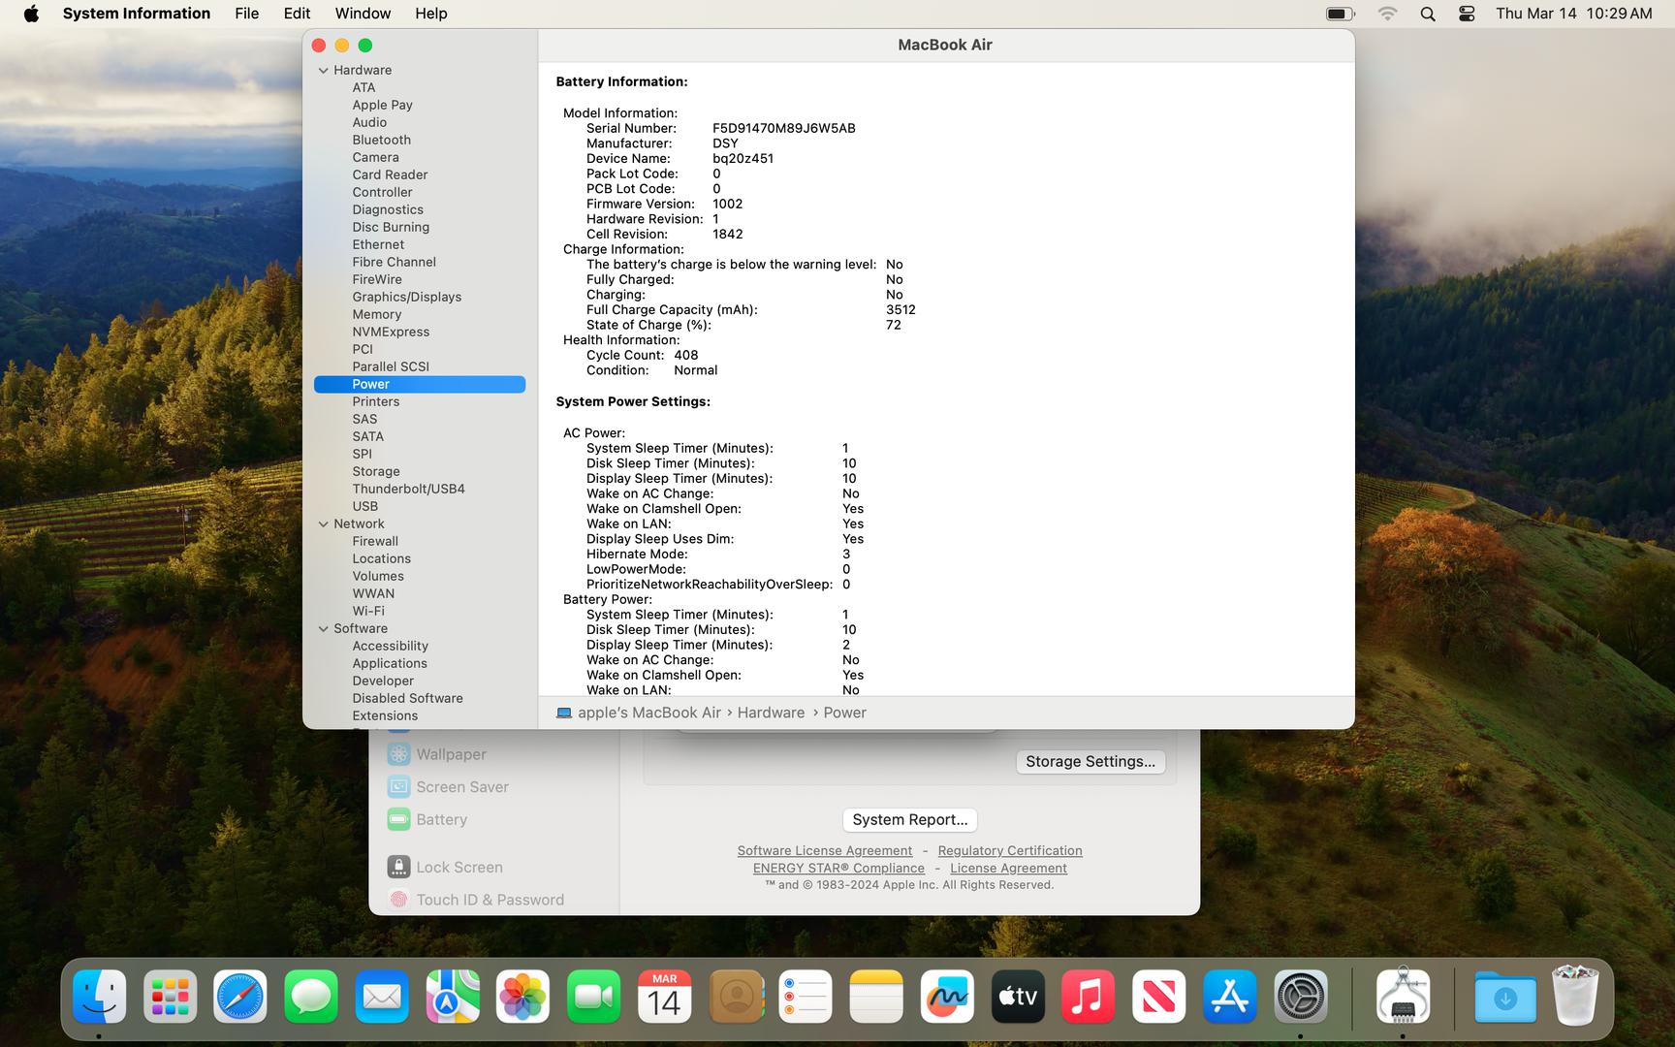
Task: Click the battery status menu icon
Action: [x=1340, y=14]
